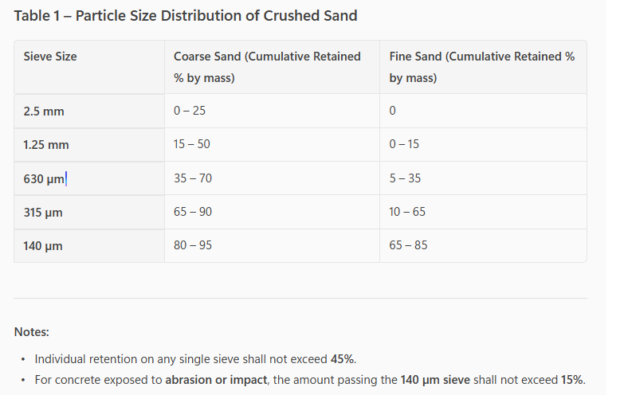Select the fine sand value 5 – 35

point(405,178)
